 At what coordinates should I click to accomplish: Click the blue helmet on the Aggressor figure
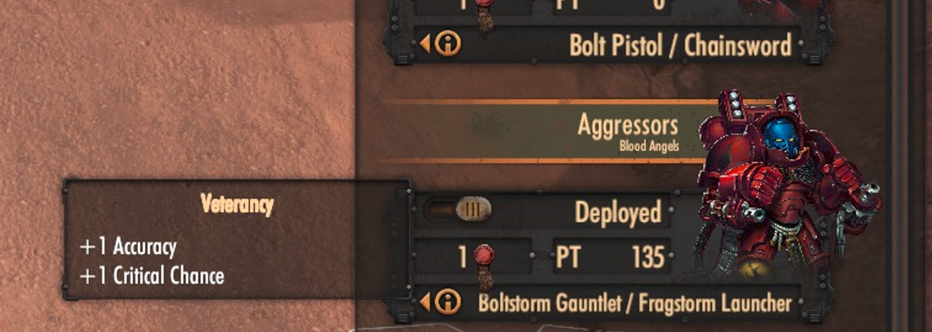(x=781, y=138)
